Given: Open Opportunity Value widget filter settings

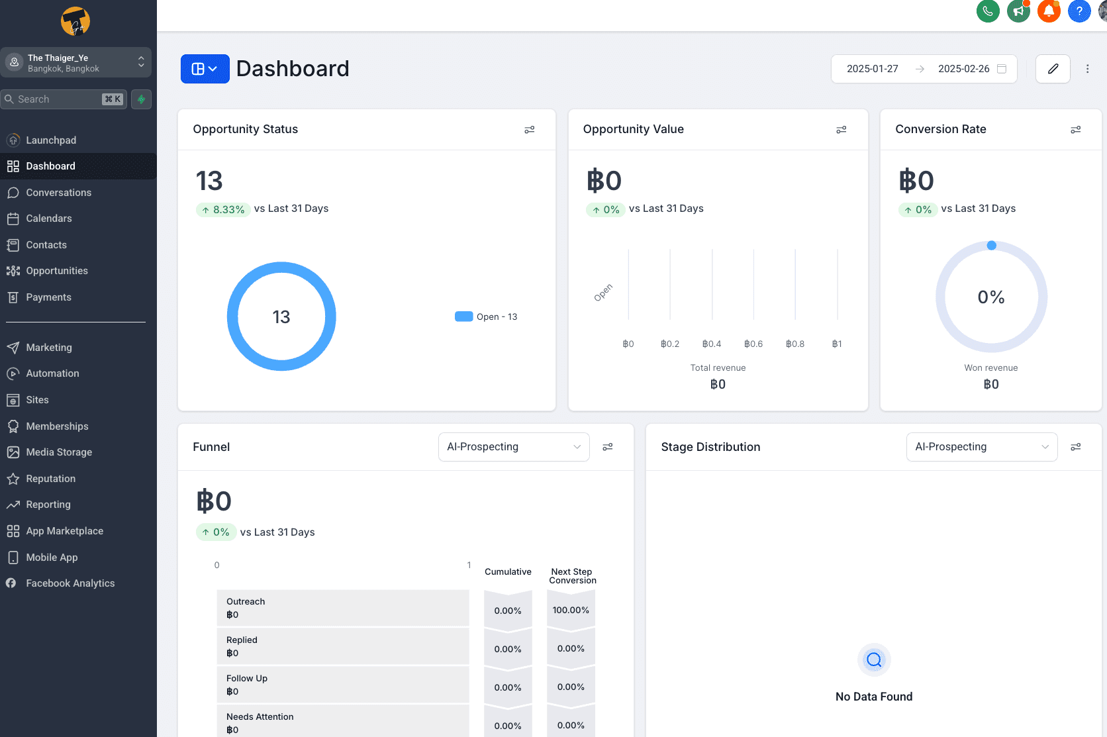Looking at the screenshot, I should point(842,130).
